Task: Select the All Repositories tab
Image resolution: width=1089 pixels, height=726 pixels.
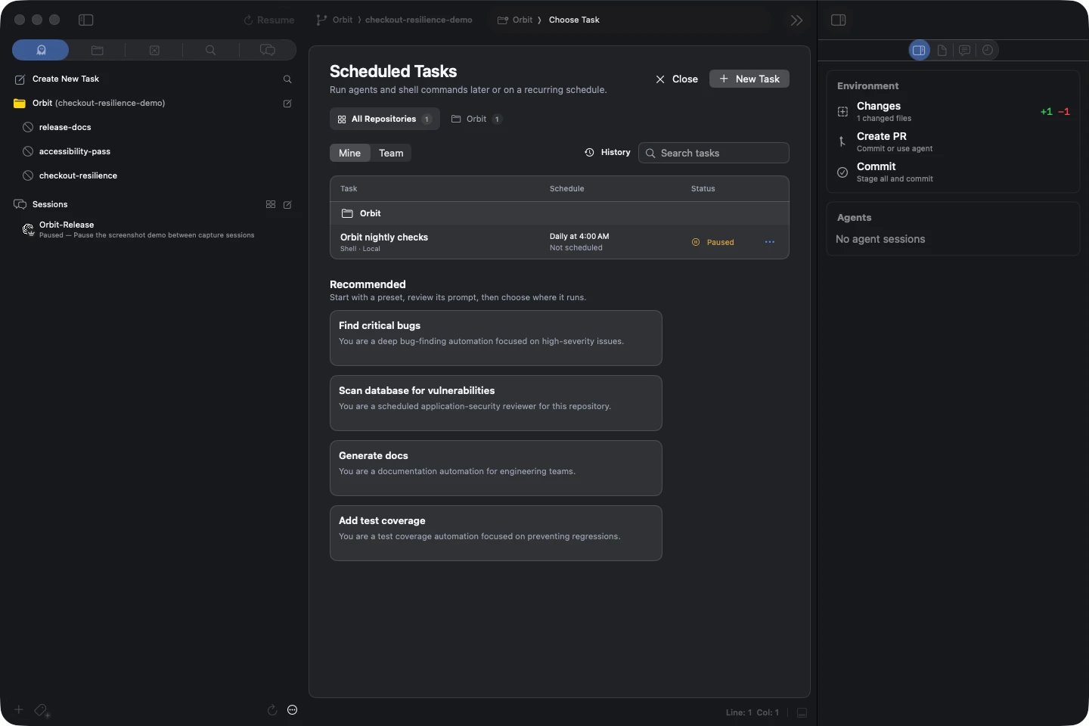Action: (384, 119)
